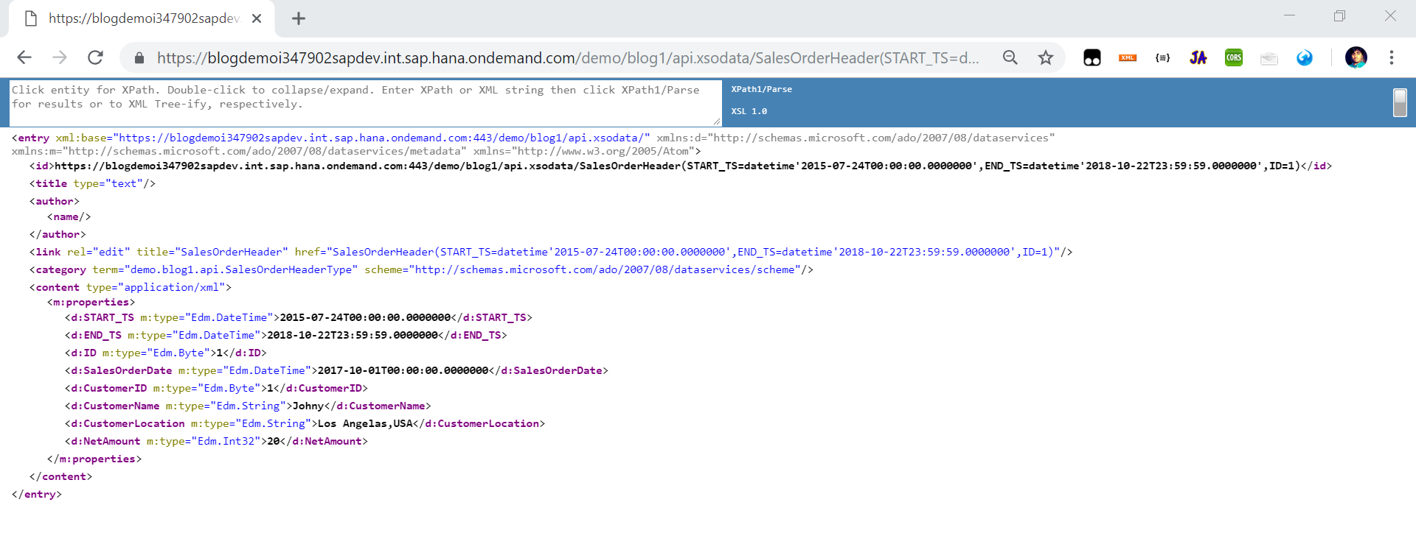Collapse the m:properties XML node
The image size is (1416, 533).
click(x=92, y=303)
